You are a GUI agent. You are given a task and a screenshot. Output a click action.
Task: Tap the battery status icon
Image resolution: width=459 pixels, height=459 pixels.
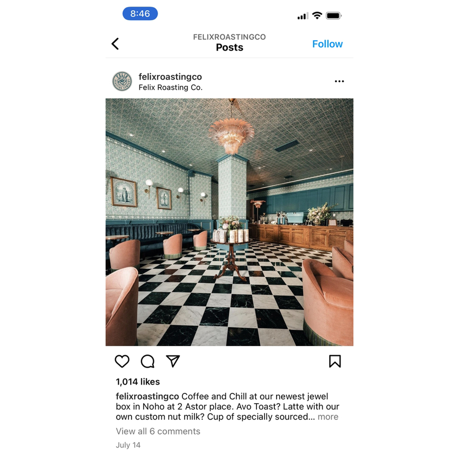pyautogui.click(x=334, y=16)
